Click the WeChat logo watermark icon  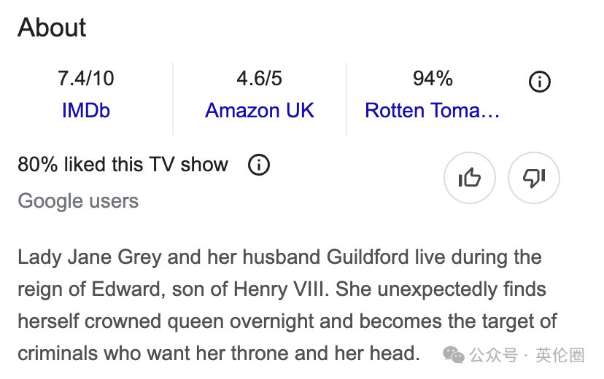tap(454, 355)
